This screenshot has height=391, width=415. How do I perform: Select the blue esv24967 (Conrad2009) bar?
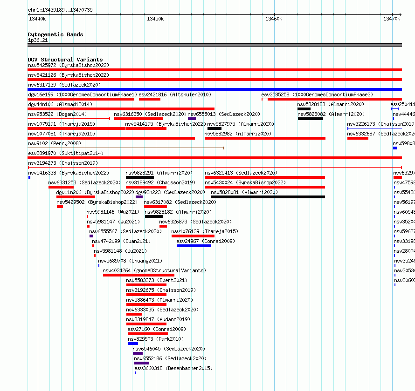click(x=194, y=246)
